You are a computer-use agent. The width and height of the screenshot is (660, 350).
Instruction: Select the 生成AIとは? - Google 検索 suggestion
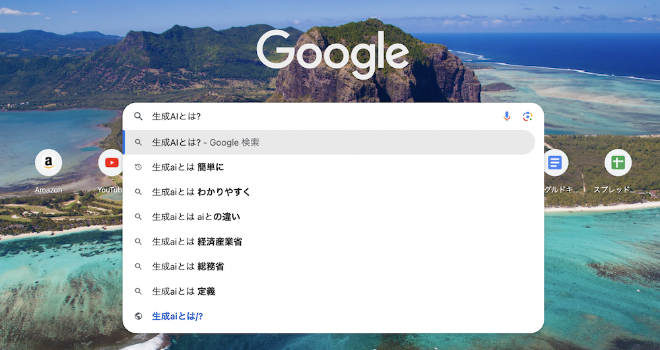329,142
